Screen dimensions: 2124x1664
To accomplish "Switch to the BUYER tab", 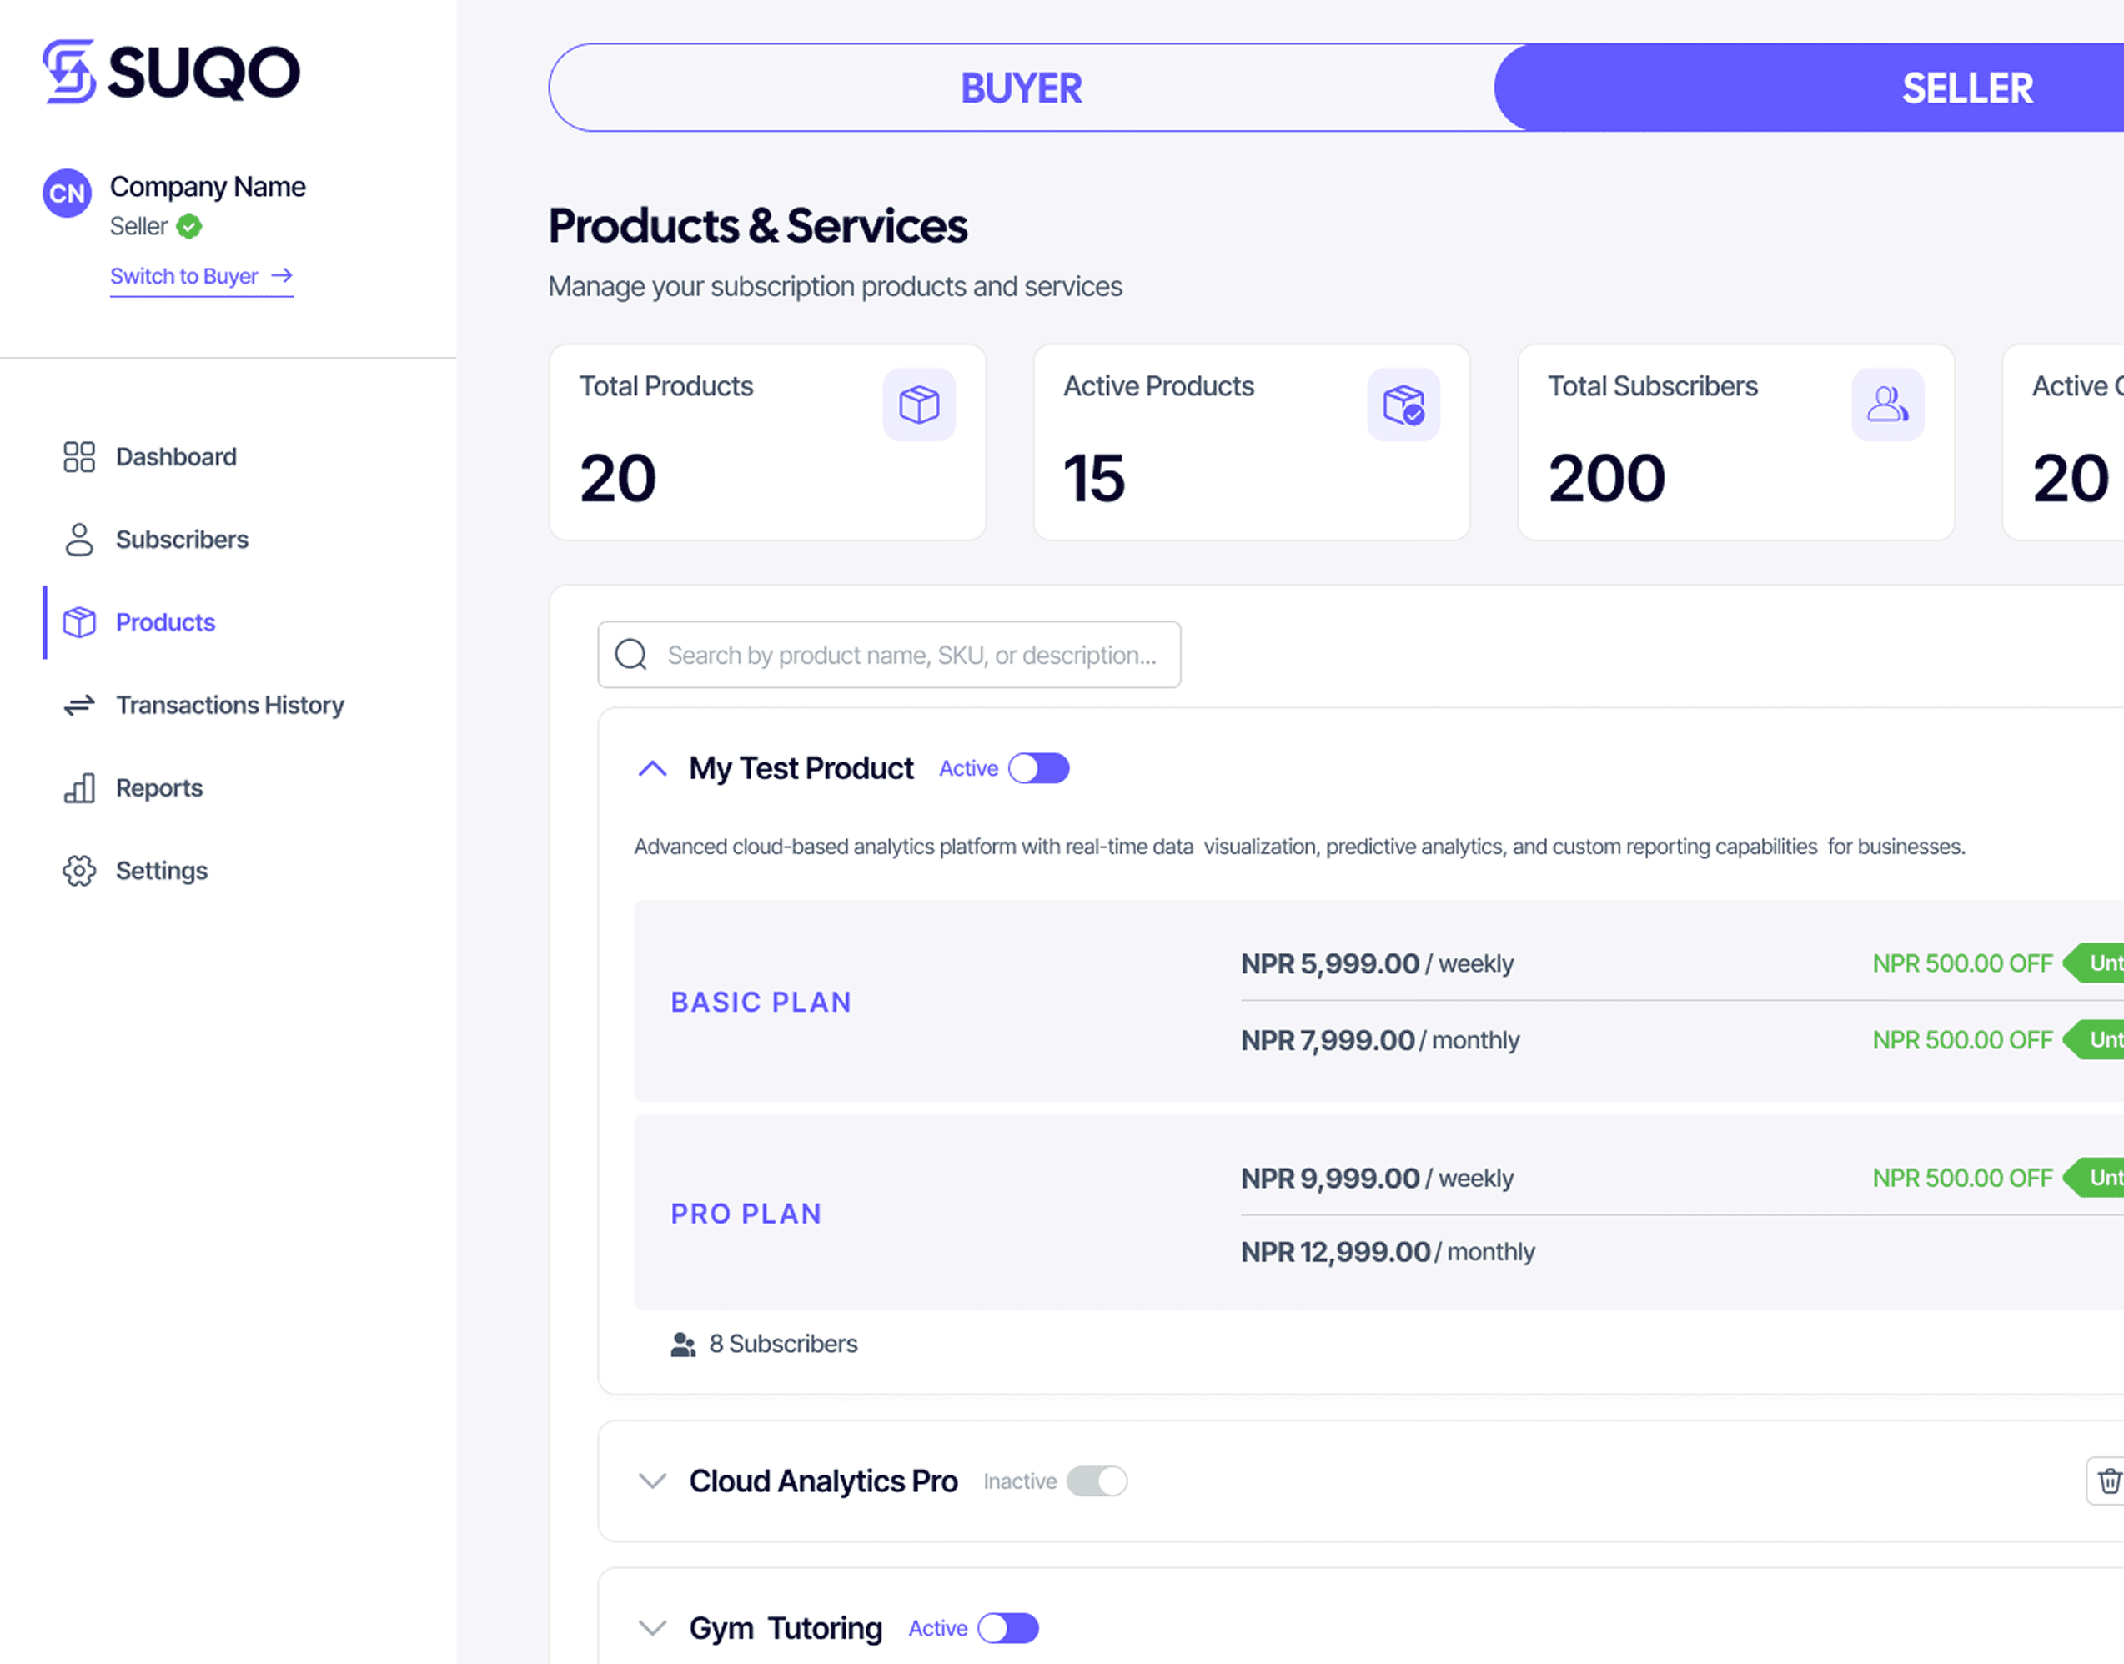I will pos(1022,88).
